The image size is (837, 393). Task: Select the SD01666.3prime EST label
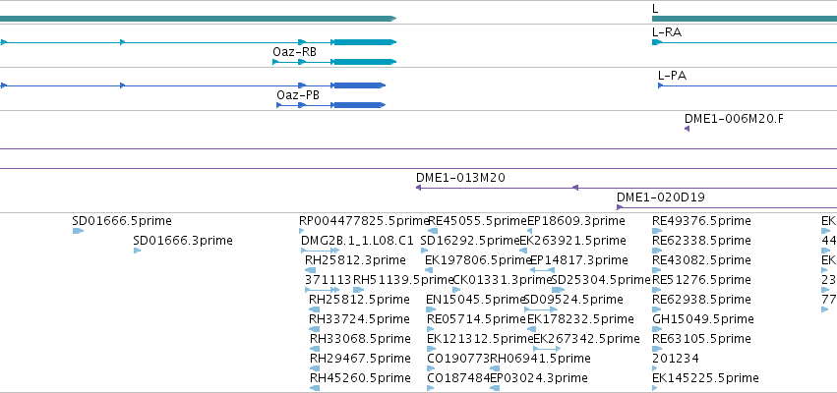(183, 241)
